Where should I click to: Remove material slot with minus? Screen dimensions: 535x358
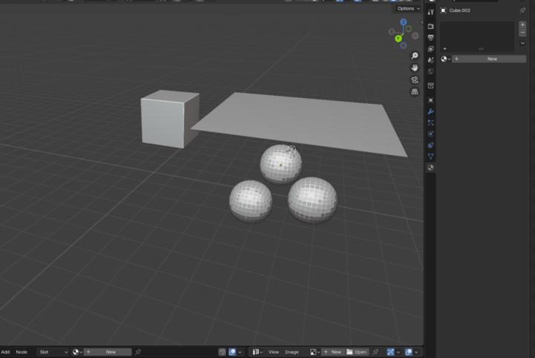(522, 33)
